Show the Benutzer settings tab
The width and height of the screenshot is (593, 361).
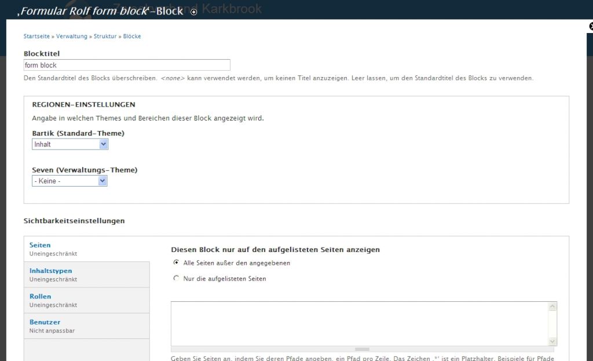(x=45, y=322)
